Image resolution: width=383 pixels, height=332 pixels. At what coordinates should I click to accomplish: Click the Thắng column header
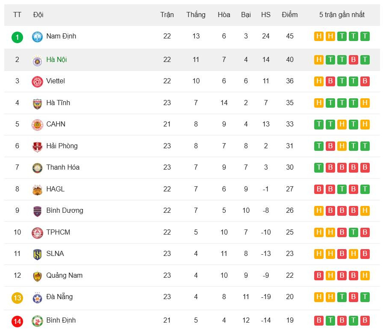coord(196,15)
